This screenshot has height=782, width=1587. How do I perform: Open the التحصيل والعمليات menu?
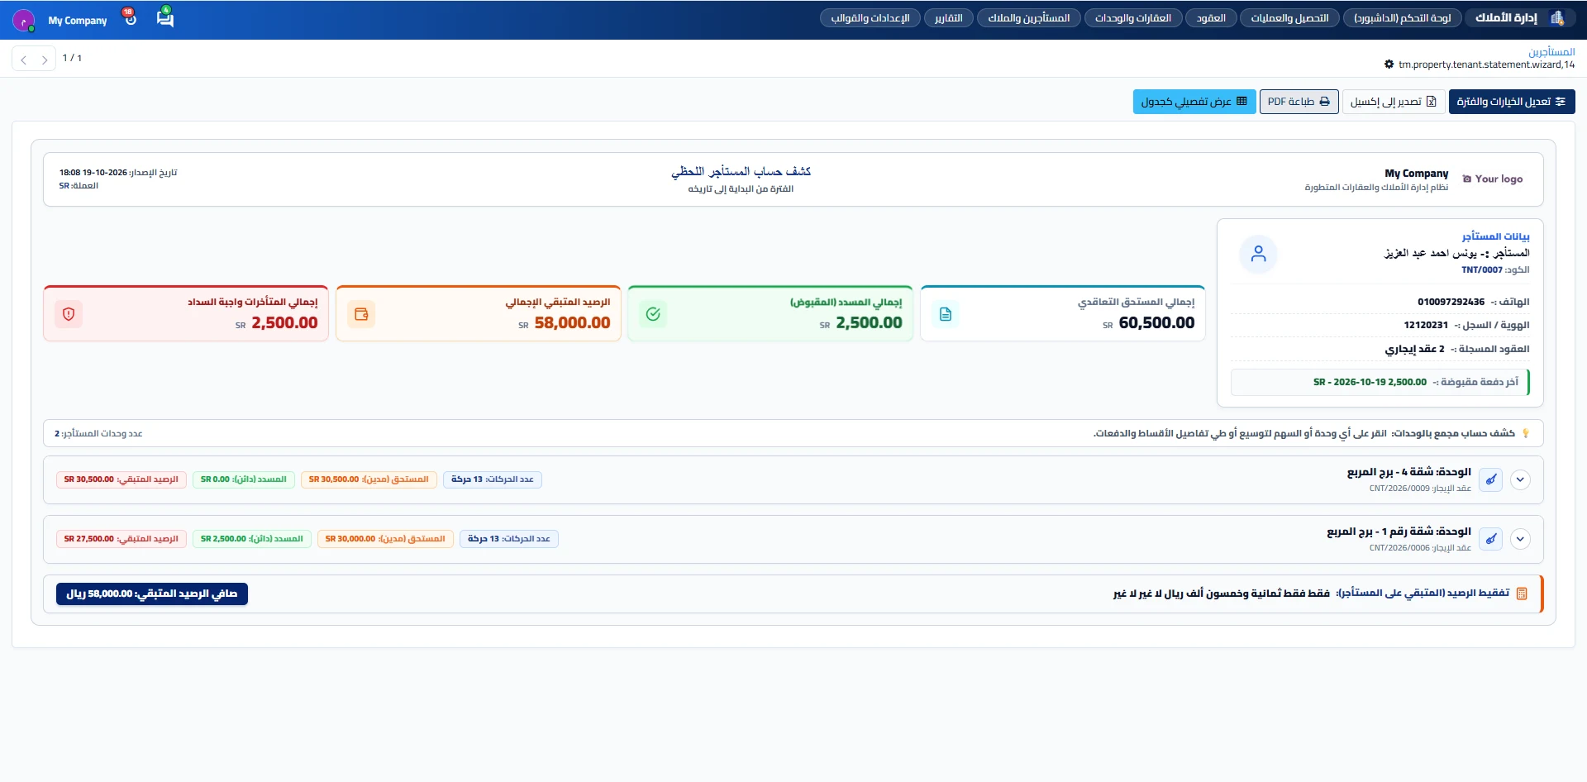(x=1289, y=18)
